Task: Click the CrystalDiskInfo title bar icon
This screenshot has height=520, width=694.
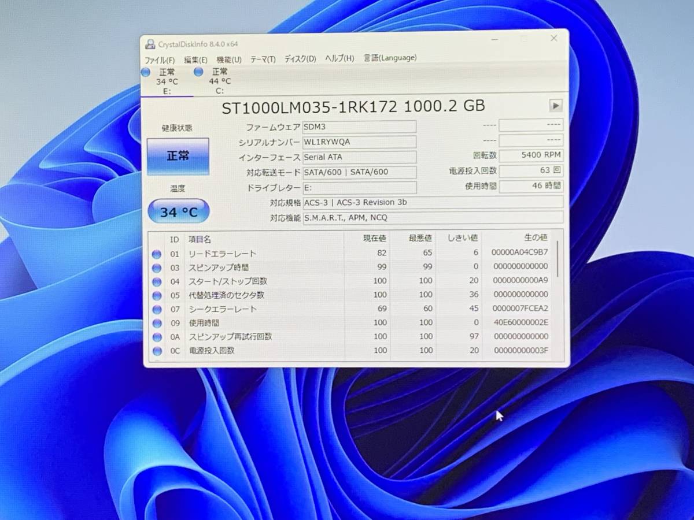Action: click(x=150, y=44)
